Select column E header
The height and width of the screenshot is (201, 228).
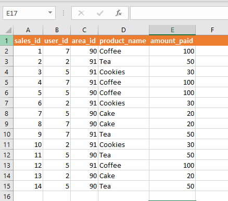pyautogui.click(x=172, y=30)
